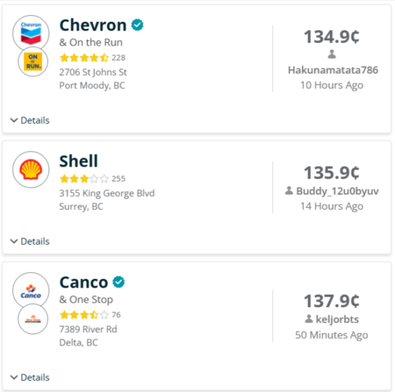Open the Shell station name link
Image resolution: width=395 pixels, height=392 pixels.
tap(78, 161)
